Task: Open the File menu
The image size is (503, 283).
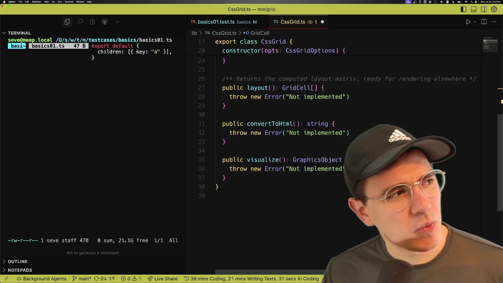Action: point(20,2)
